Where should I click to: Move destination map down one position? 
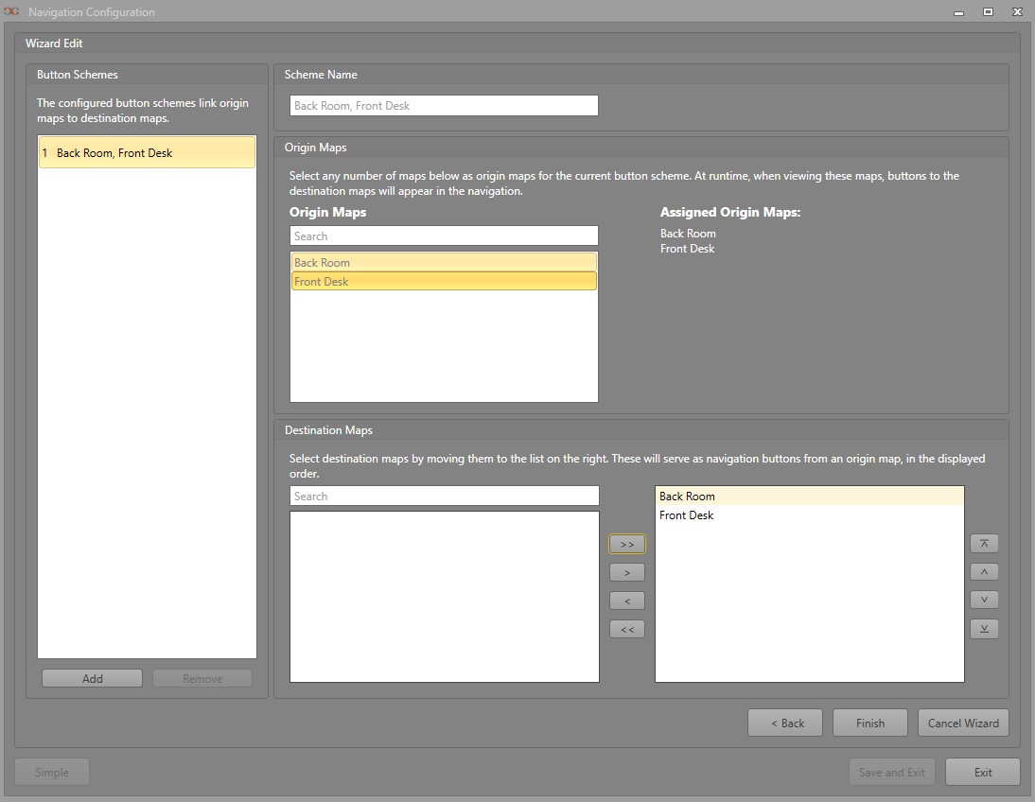point(984,600)
